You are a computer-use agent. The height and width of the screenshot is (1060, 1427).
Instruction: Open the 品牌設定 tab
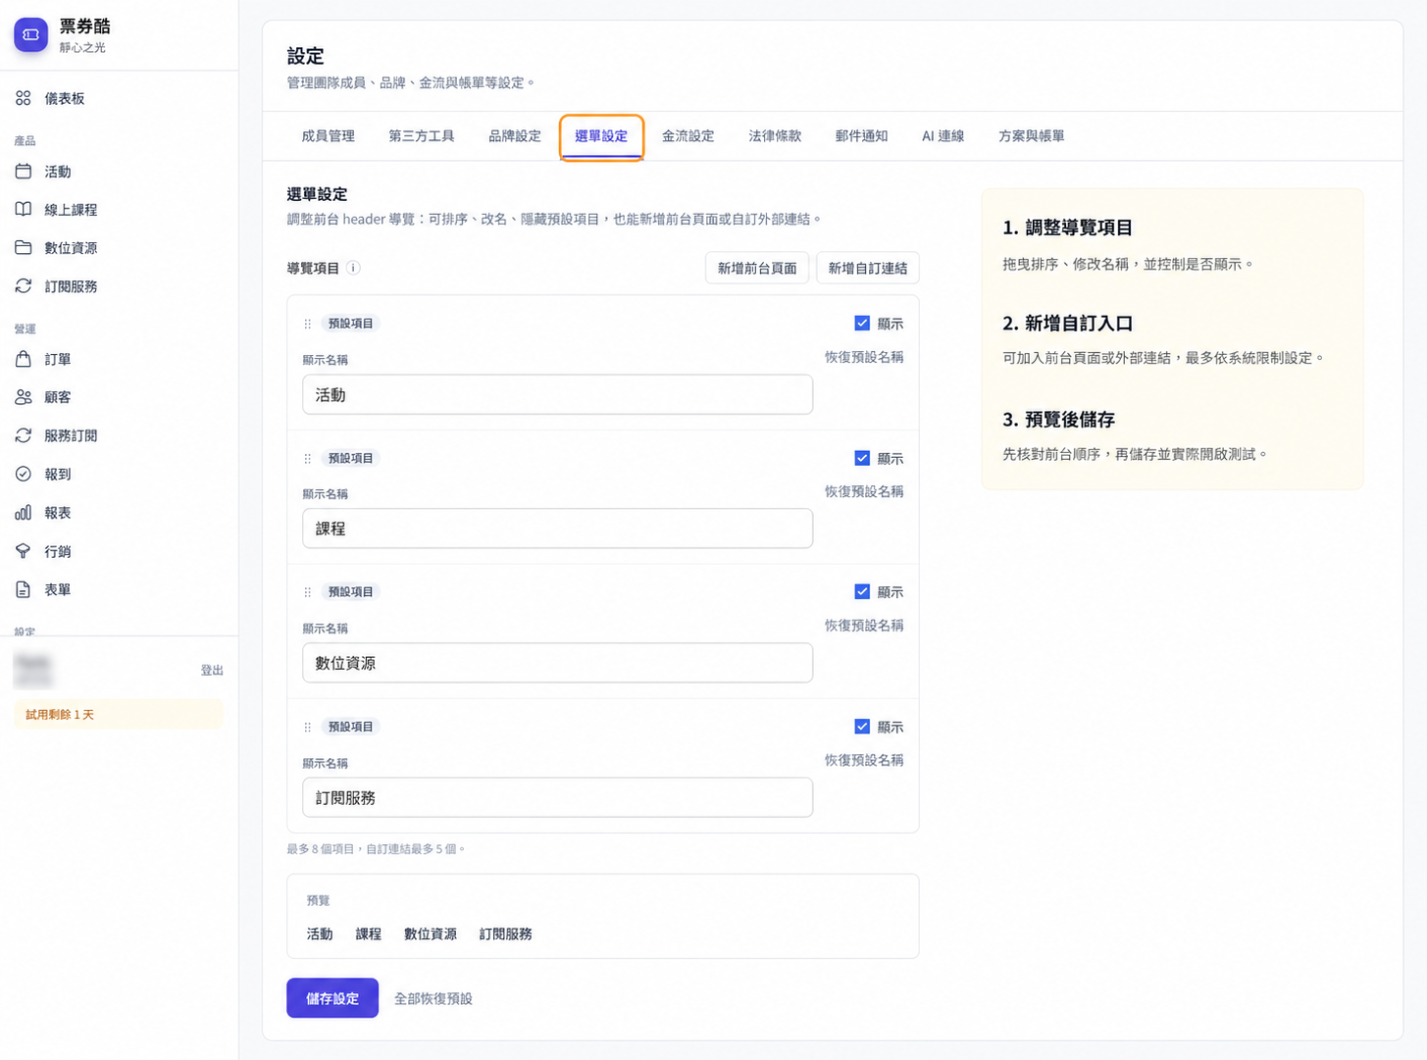coord(515,136)
